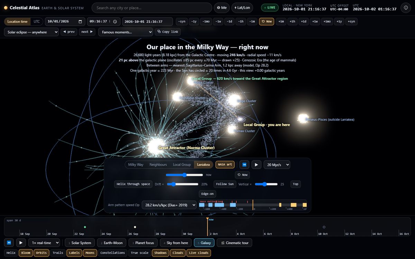
Task: Jump to next solar eclipse
Action: [87, 32]
